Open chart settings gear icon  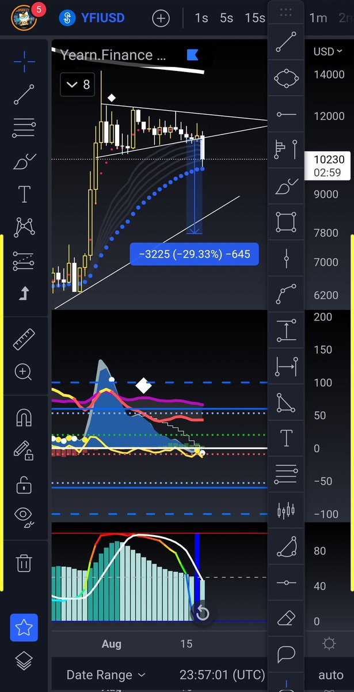pyautogui.click(x=329, y=643)
